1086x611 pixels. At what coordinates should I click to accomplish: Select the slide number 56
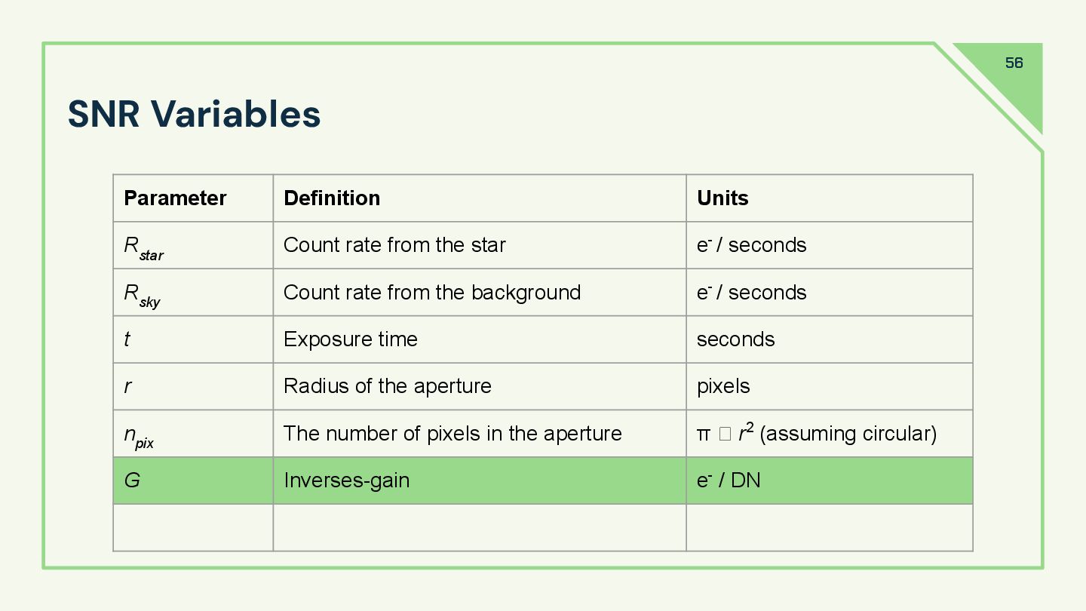pyautogui.click(x=1014, y=63)
